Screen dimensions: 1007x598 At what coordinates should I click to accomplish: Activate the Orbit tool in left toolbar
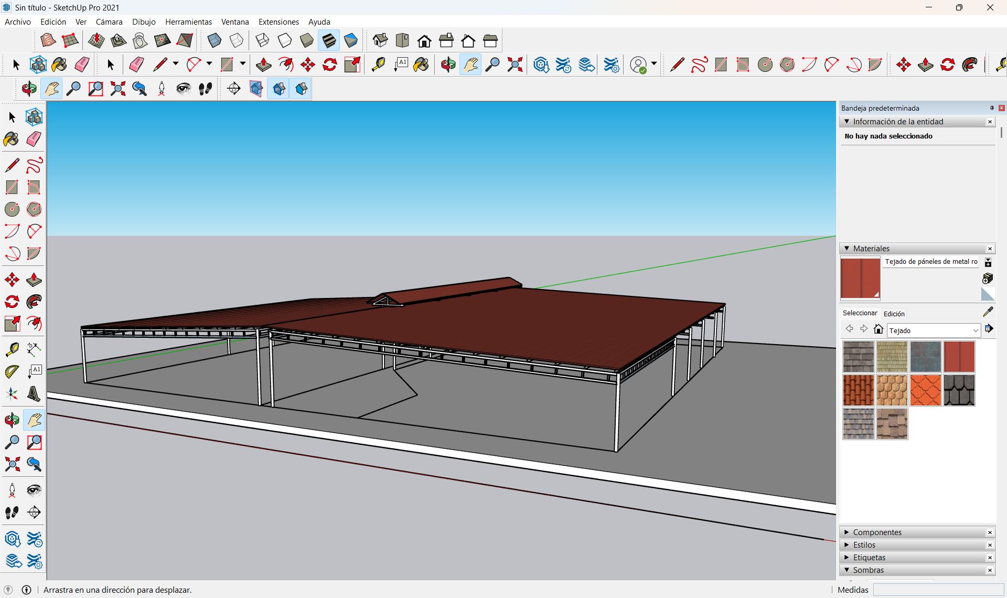(12, 420)
